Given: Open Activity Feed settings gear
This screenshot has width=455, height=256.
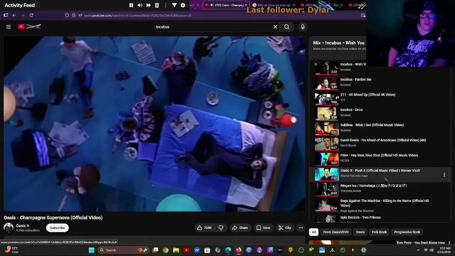Looking at the screenshot, I should coord(183,5).
